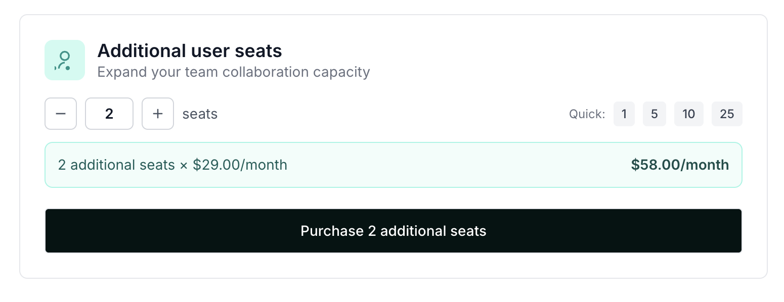
Task: Select quick amount 1 seat
Action: click(x=624, y=114)
